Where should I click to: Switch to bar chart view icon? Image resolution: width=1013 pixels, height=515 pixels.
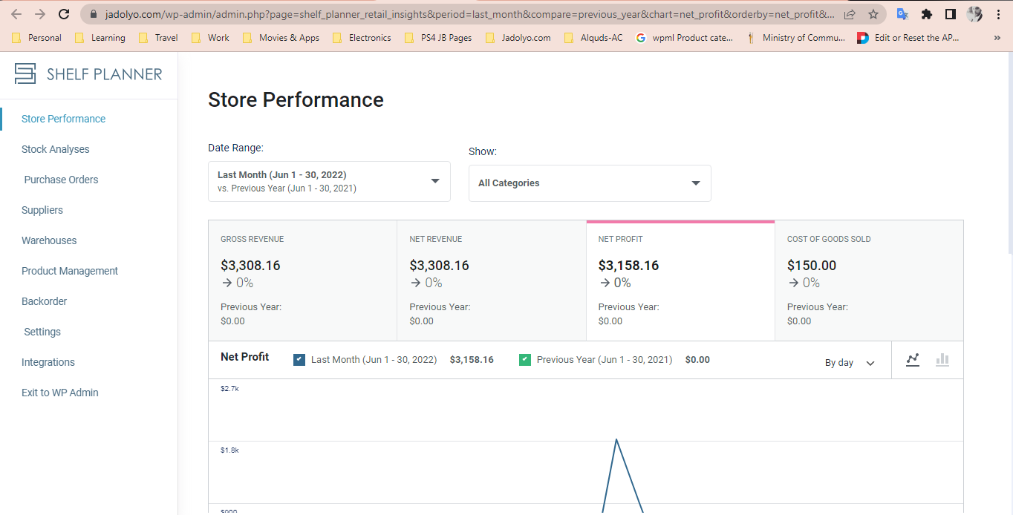(942, 360)
